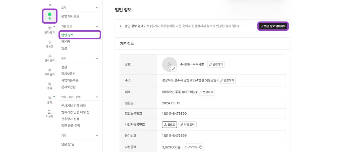339x152 pixels.
Task: Open 투자 sidebar icon
Action: coord(50,86)
